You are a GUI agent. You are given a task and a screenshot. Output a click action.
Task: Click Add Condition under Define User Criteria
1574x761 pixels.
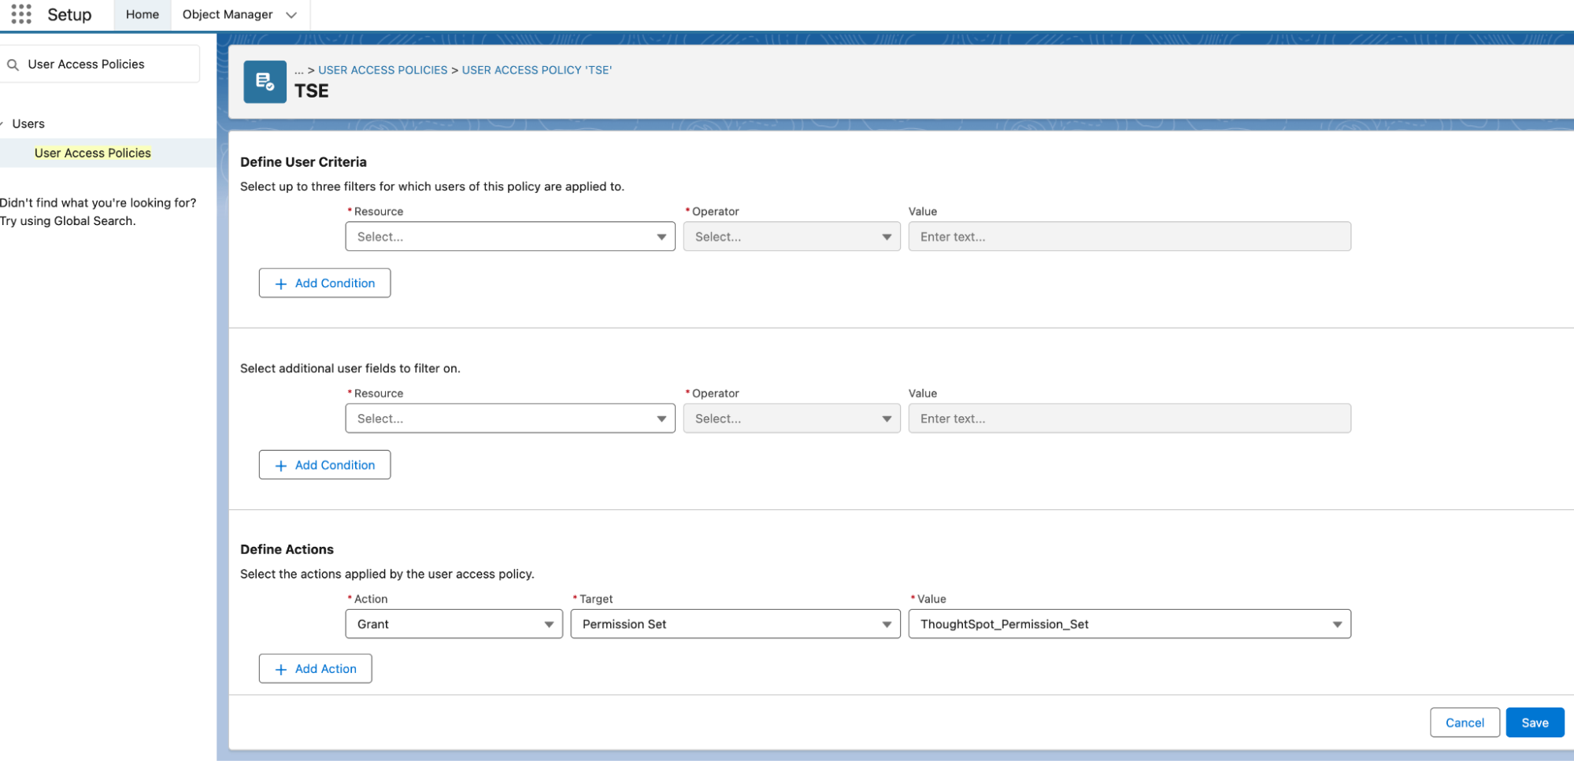click(x=324, y=283)
